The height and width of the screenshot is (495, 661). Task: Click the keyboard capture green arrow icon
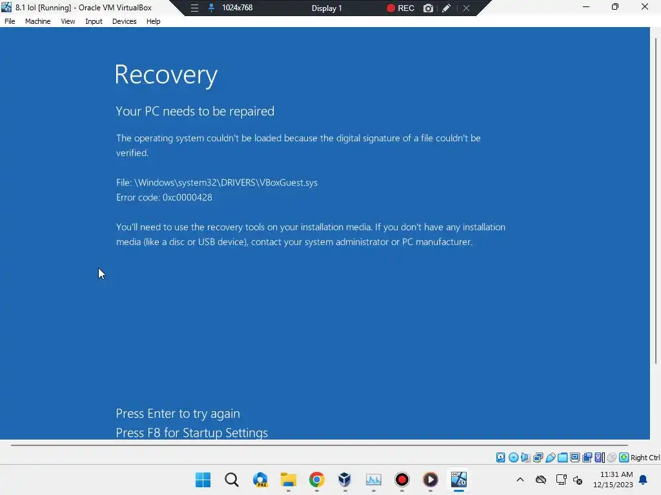(624, 457)
